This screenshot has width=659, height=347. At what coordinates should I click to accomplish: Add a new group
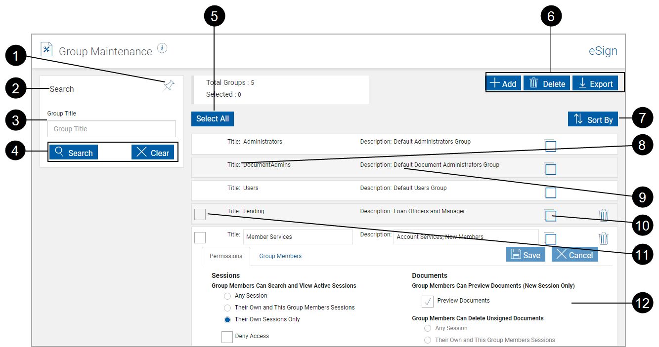[x=503, y=83]
